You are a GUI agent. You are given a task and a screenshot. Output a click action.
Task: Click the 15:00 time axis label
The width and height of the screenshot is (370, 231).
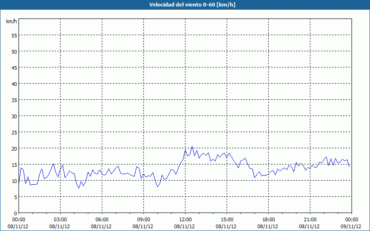pyautogui.click(x=227, y=220)
